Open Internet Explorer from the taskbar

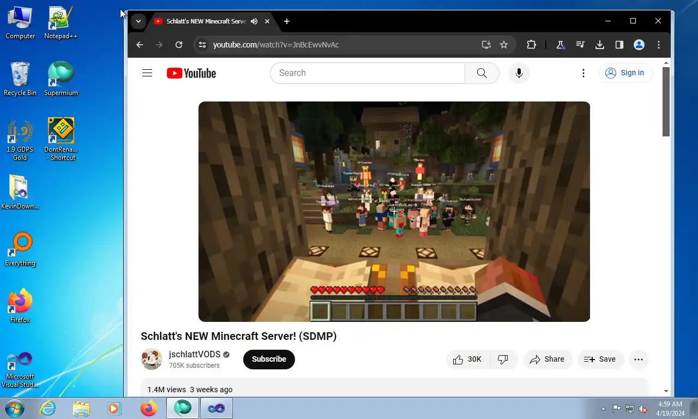click(48, 408)
